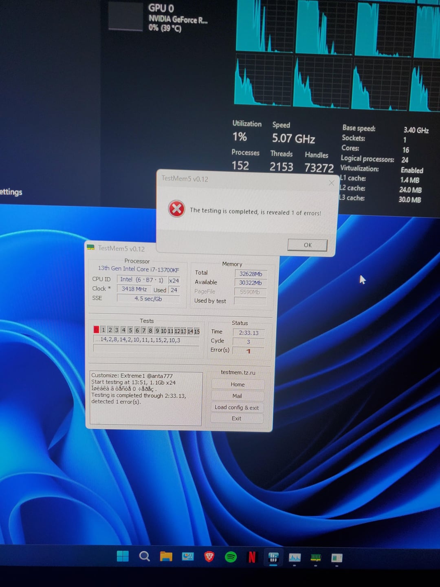Click Base speed value 3.40 GHz

[x=416, y=130]
